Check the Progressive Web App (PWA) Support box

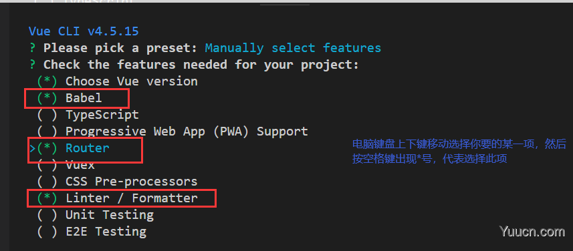point(47,132)
